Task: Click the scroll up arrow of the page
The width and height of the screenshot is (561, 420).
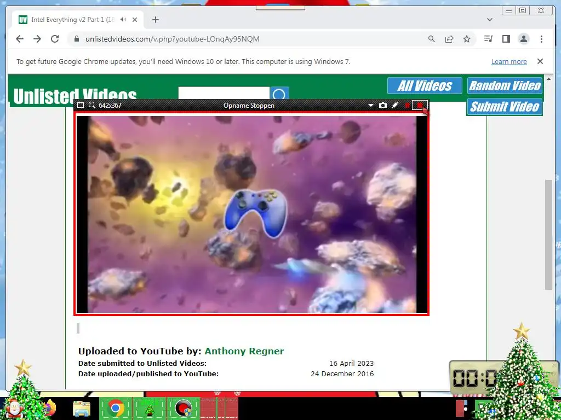Action: point(549,79)
